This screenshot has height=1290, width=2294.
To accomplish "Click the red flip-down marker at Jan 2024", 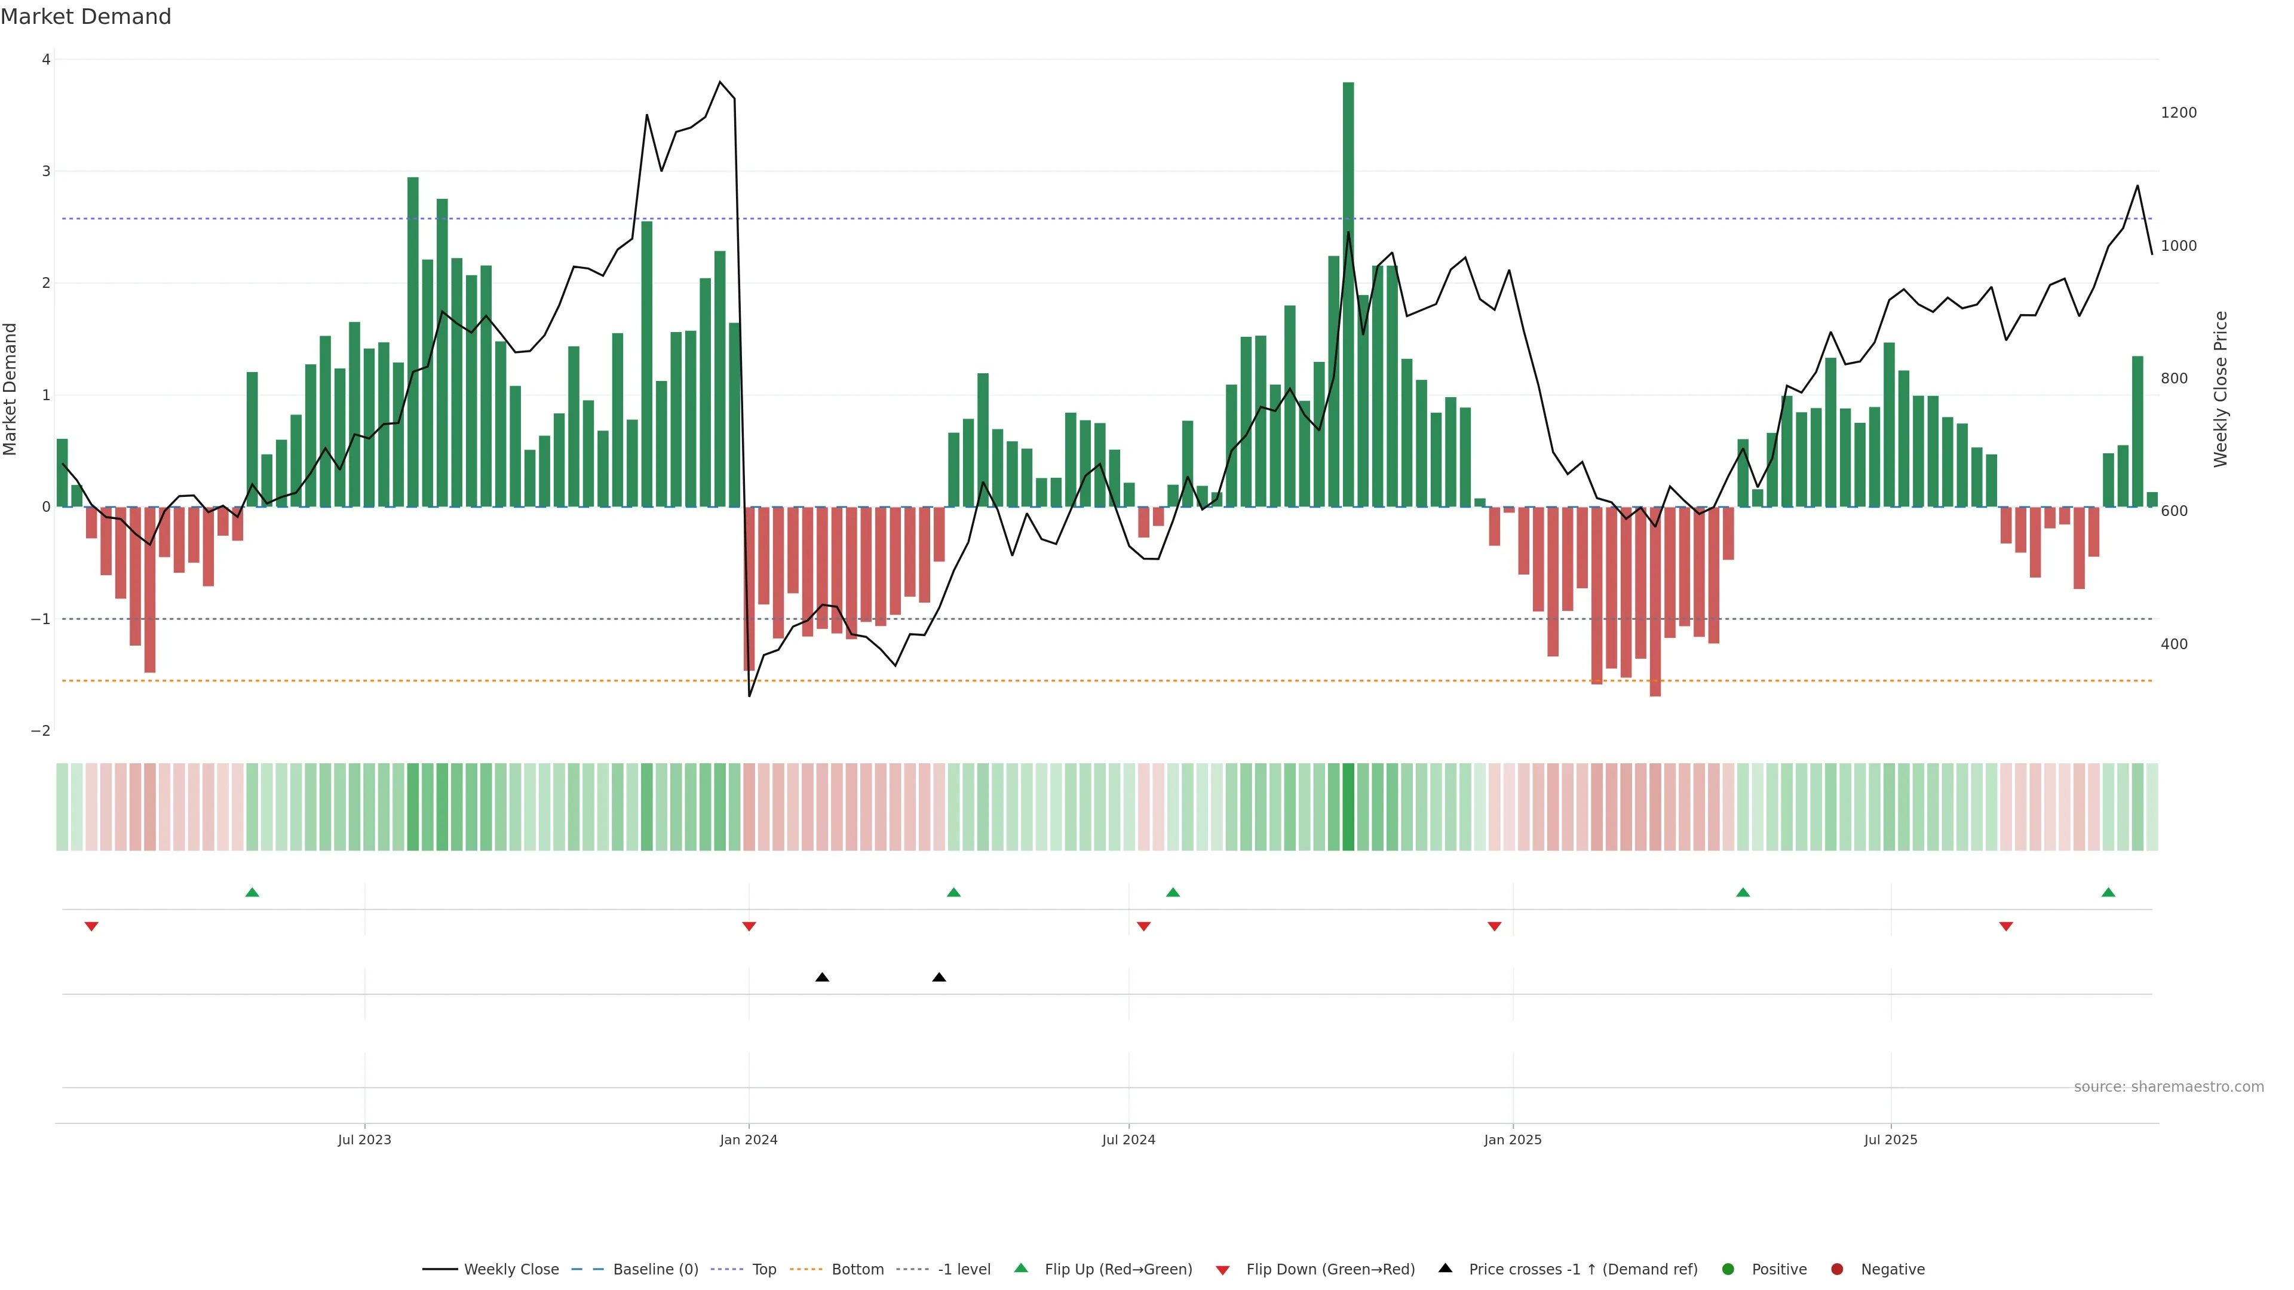I will tap(749, 927).
